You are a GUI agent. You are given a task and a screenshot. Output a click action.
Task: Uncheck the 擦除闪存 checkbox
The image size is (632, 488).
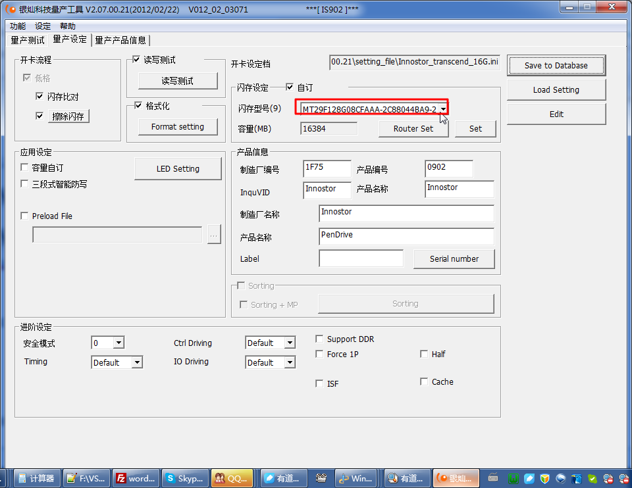(39, 116)
